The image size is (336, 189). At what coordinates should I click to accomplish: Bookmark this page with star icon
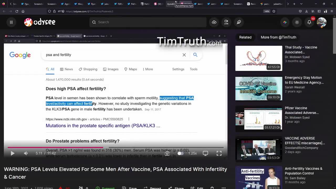coord(274,11)
